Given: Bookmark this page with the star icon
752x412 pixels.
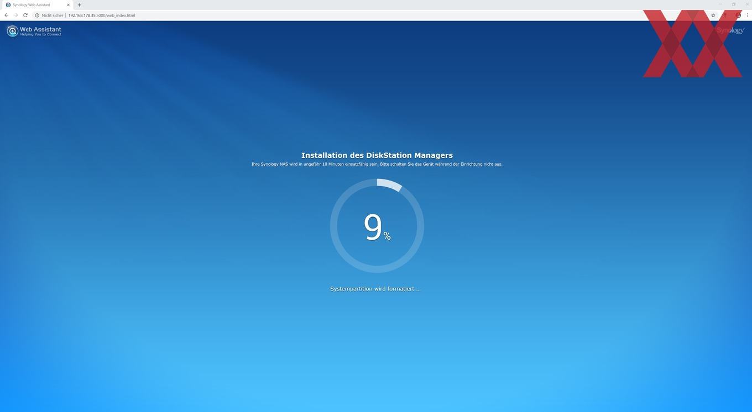Looking at the screenshot, I should tap(713, 15).
